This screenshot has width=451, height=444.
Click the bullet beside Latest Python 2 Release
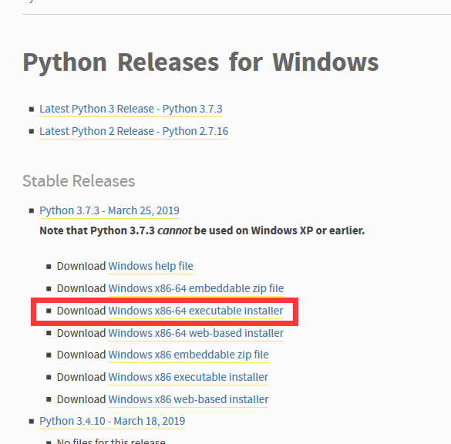(32, 132)
